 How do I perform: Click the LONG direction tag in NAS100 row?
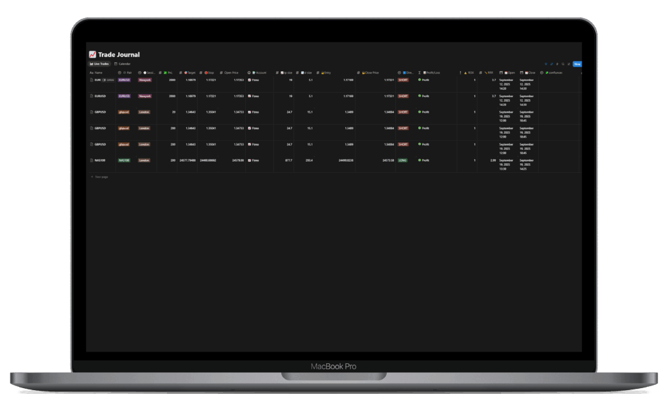(402, 160)
